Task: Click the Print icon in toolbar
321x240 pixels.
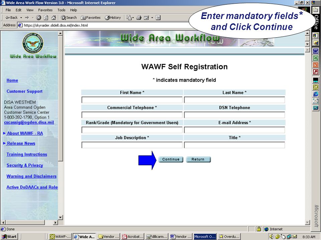Action: click(x=139, y=18)
